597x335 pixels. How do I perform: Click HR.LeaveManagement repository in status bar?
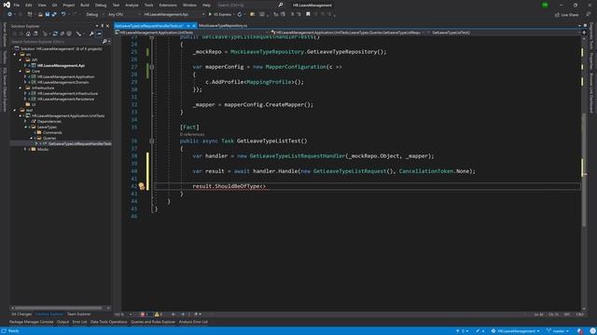[x=516, y=331]
